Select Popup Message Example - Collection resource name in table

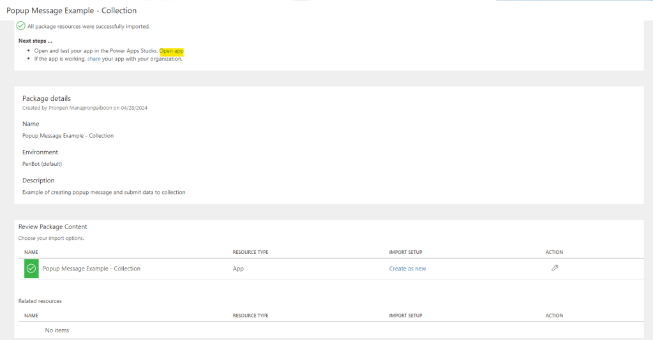tap(91, 269)
